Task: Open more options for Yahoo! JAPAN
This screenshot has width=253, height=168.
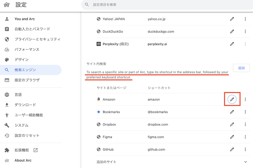Action: pos(245,19)
